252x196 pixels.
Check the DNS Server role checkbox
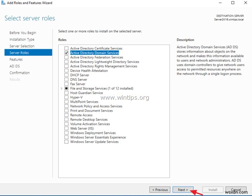pos(66,79)
